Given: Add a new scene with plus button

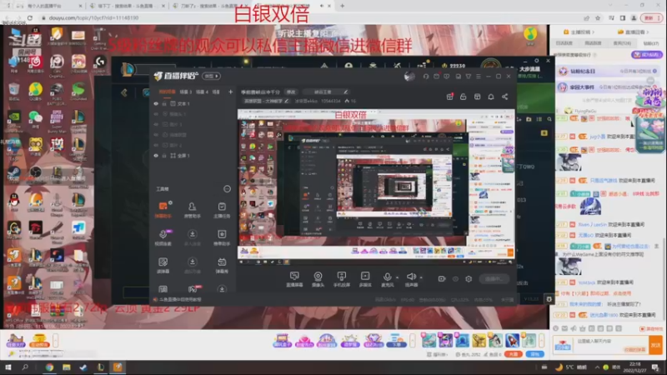Looking at the screenshot, I should [x=231, y=92].
